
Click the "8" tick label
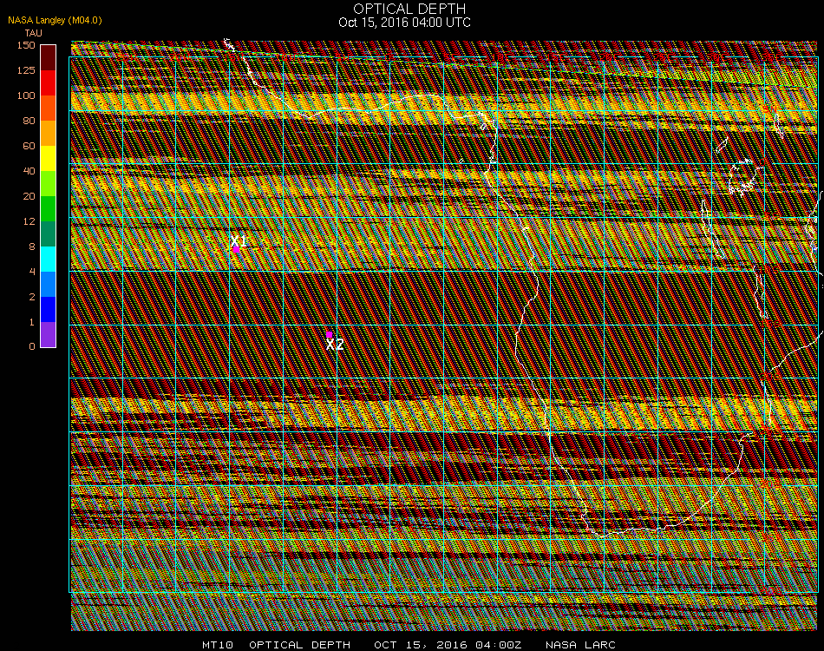click(32, 247)
